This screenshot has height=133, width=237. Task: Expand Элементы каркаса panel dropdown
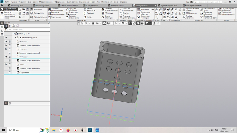coord(134,20)
